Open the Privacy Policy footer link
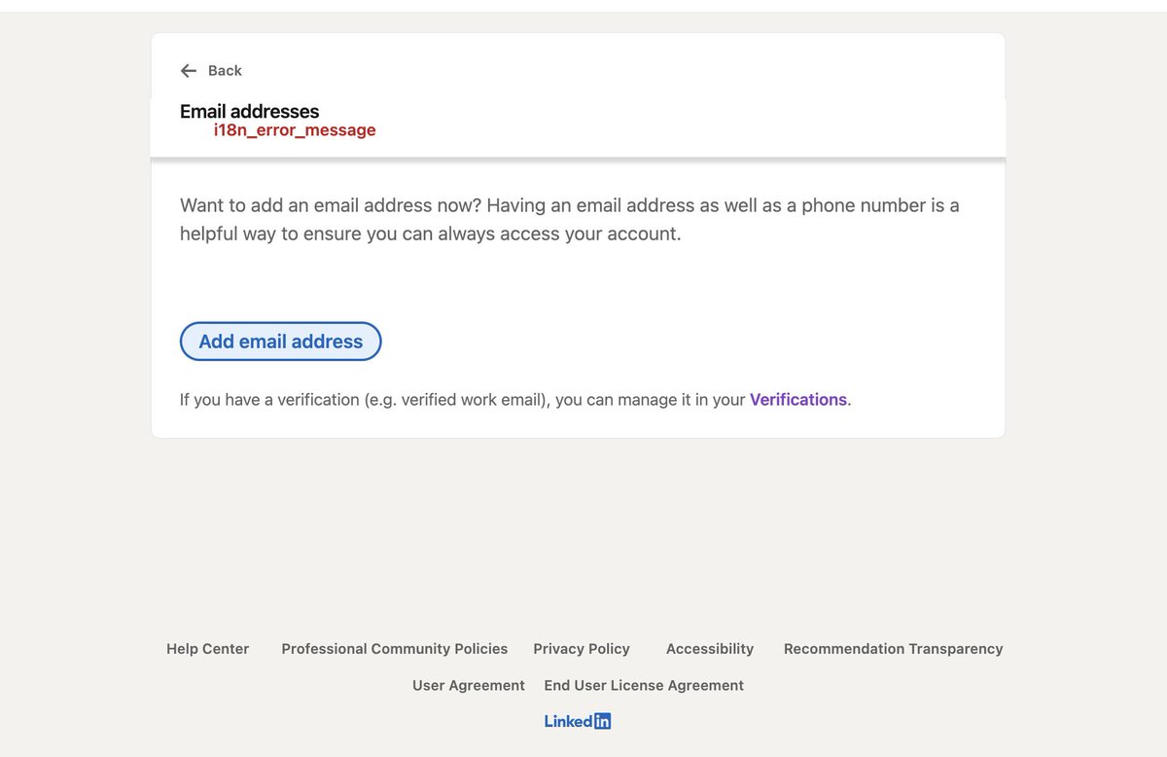 (x=582, y=649)
